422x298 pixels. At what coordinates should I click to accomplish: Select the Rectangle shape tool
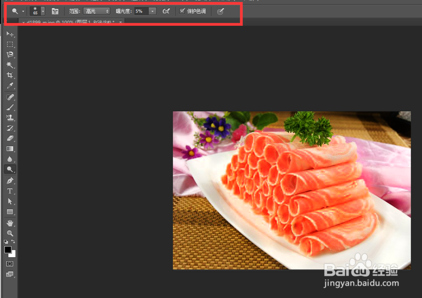[x=10, y=212]
